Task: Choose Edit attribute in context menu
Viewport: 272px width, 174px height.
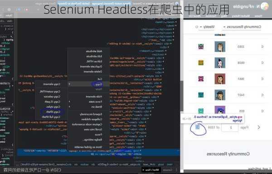Action: 88,56
